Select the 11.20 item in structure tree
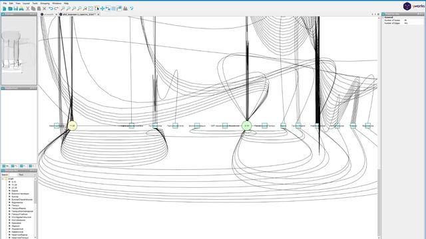Image resolution: width=426 pixels, height=239 pixels. 14,185
